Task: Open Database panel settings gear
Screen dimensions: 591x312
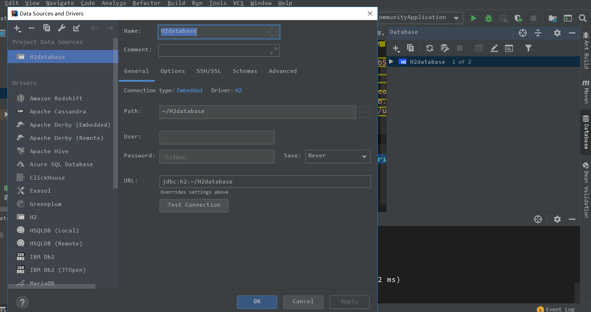Action: 557,33
